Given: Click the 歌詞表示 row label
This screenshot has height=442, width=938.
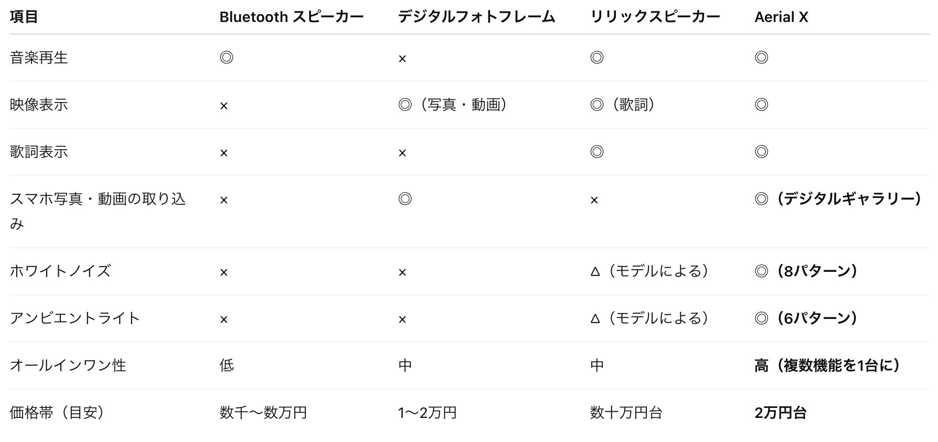Looking at the screenshot, I should coord(39,152).
